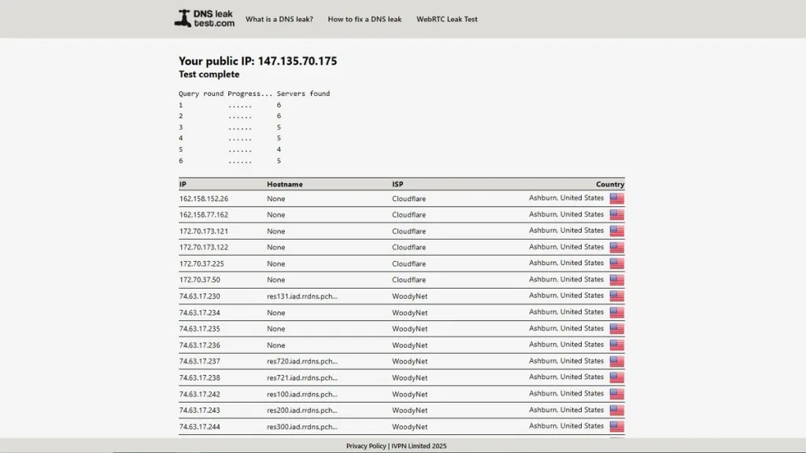The height and width of the screenshot is (453, 806).
Task: Click the public IP 147.135.70.175 heading
Action: 257,61
